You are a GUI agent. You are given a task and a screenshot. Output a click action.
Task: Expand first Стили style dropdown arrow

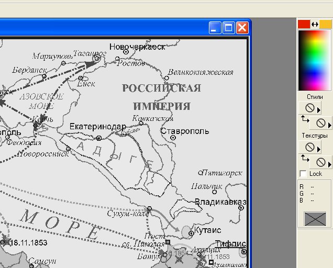point(318,110)
